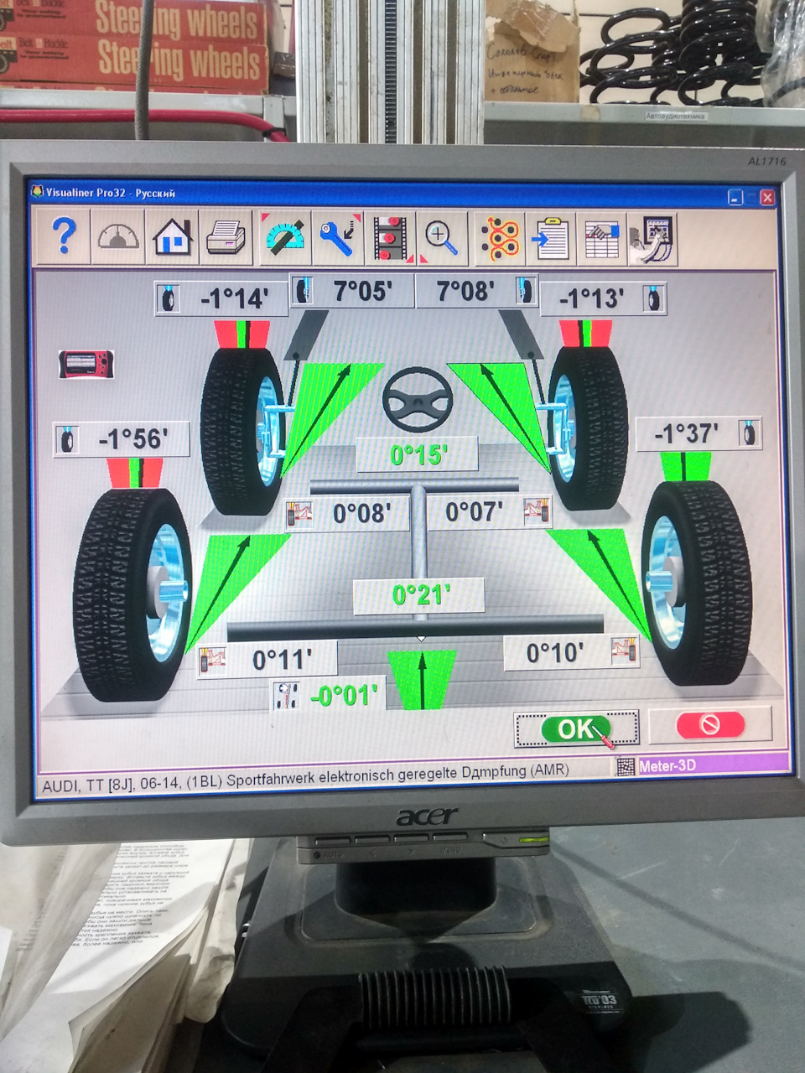Select the front left wheel graphic
This screenshot has width=805, height=1073.
tap(245, 429)
